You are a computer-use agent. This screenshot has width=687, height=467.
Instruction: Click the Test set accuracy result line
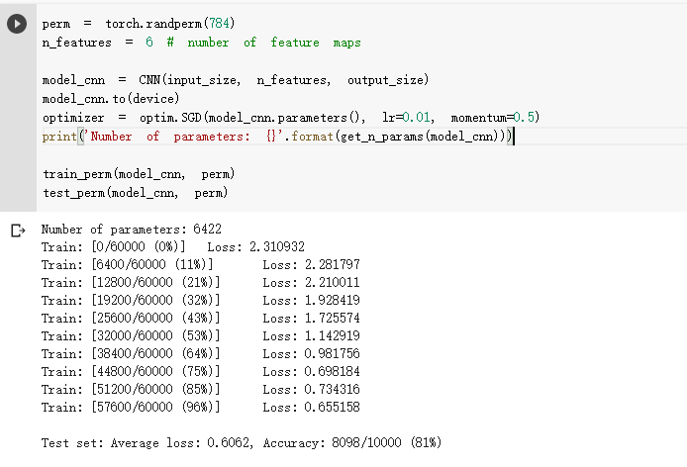pos(242,442)
